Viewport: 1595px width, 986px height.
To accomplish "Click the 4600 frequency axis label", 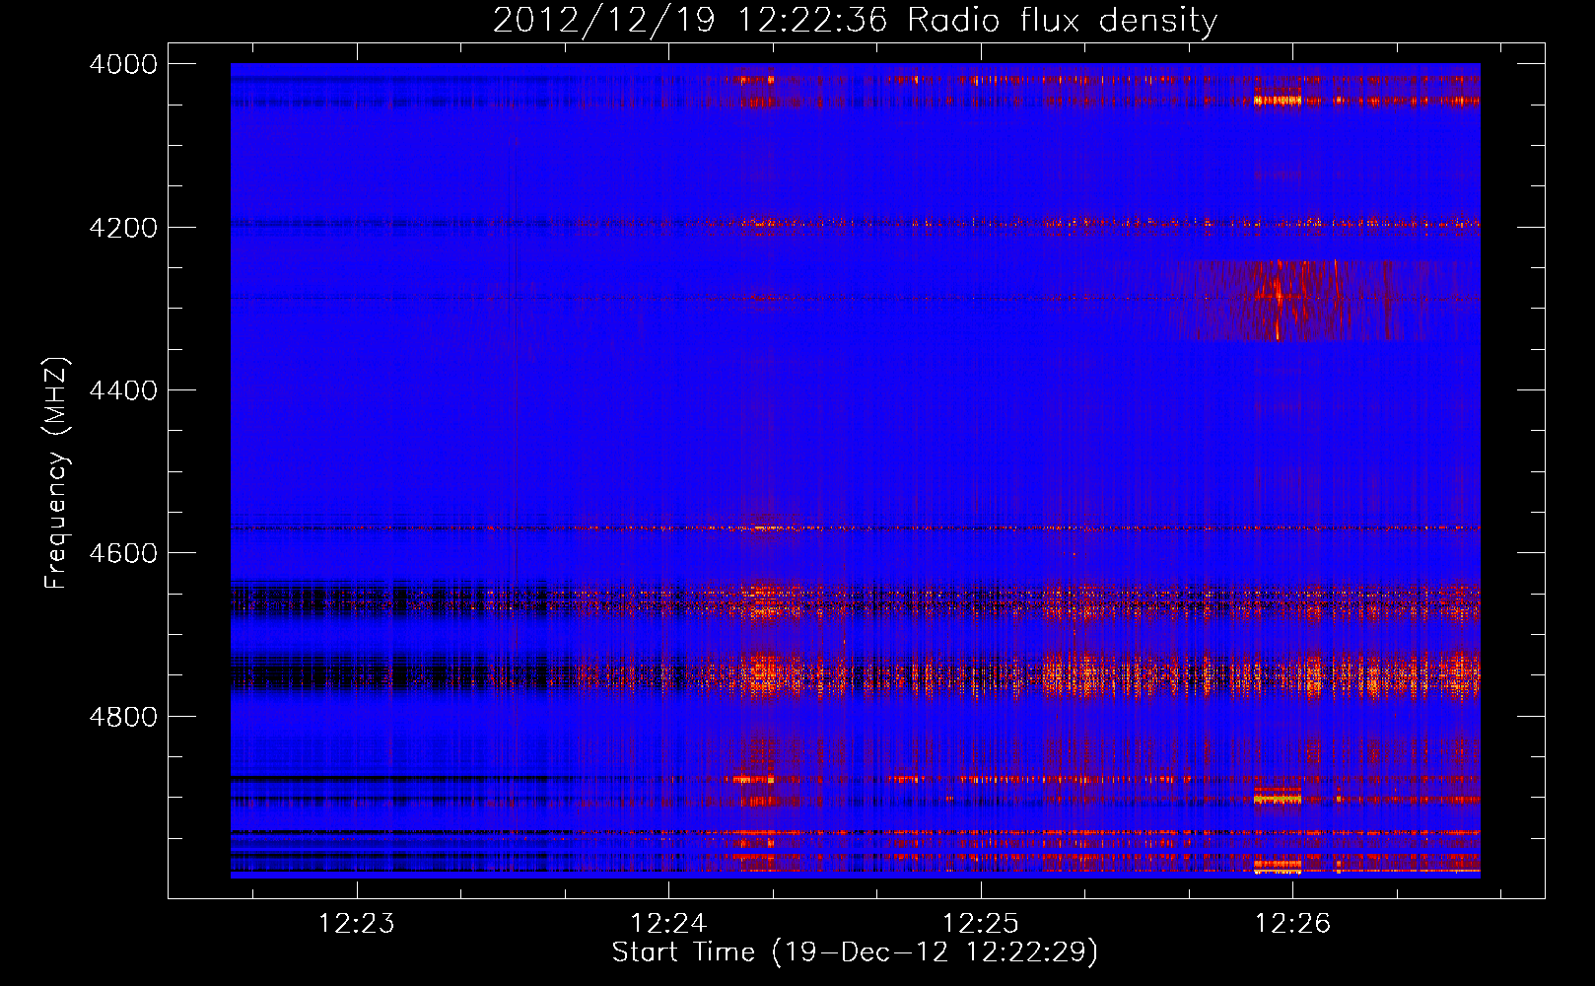I will pos(123,553).
